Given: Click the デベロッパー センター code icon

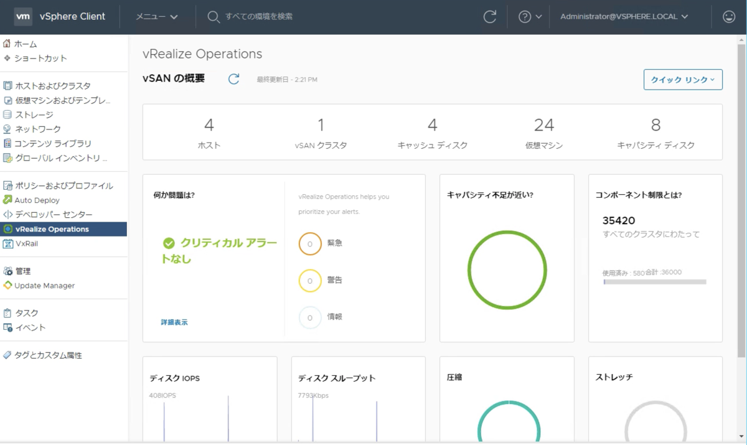Looking at the screenshot, I should point(7,214).
